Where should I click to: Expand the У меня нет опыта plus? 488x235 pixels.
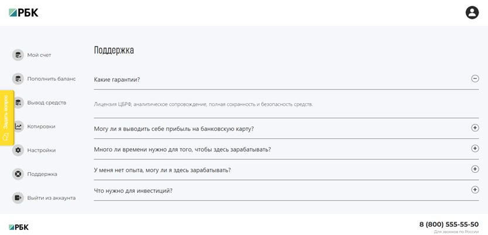coord(475,169)
